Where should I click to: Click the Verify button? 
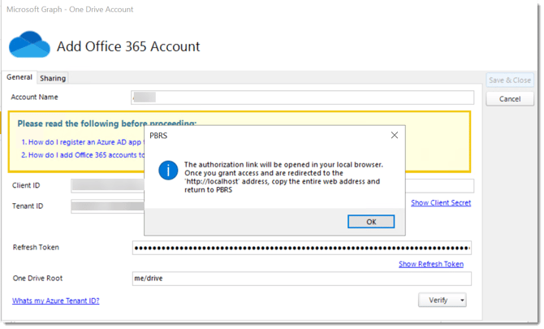[x=438, y=301]
